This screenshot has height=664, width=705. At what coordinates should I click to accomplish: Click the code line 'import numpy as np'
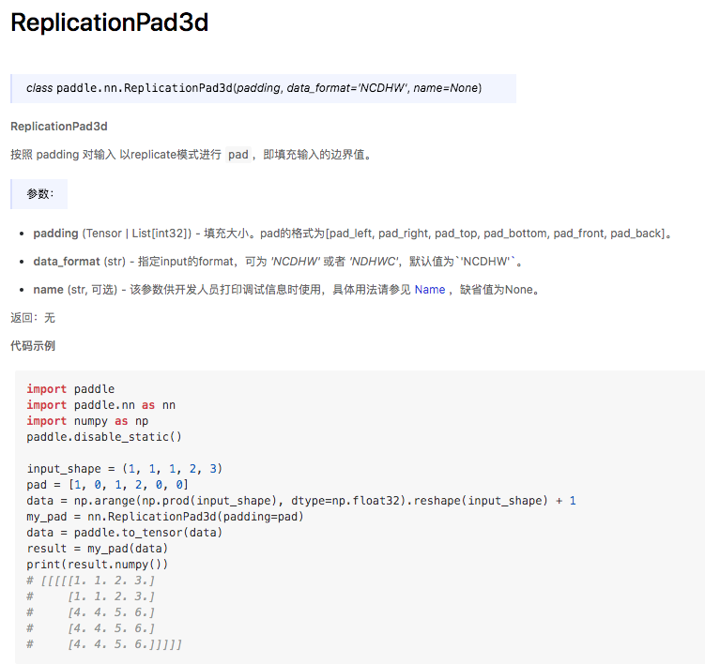click(87, 421)
